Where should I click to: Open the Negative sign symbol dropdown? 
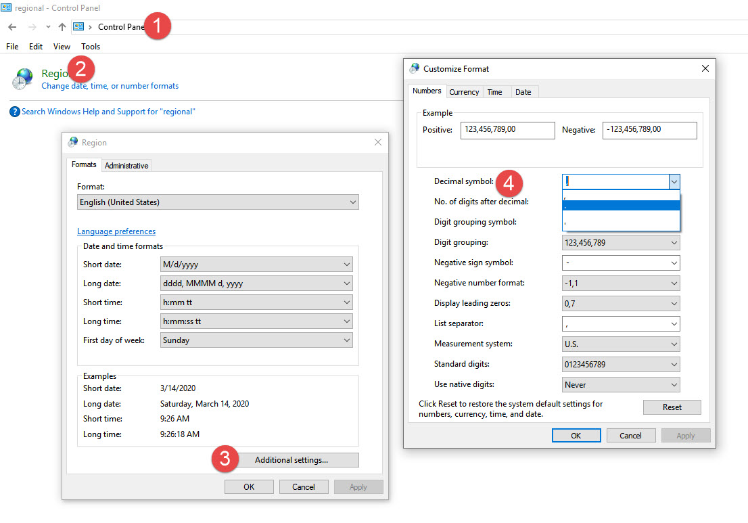[x=621, y=263]
